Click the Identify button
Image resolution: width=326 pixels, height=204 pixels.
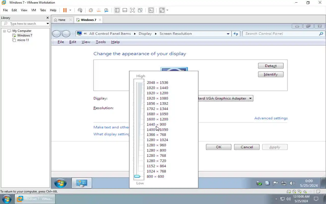pos(271,74)
